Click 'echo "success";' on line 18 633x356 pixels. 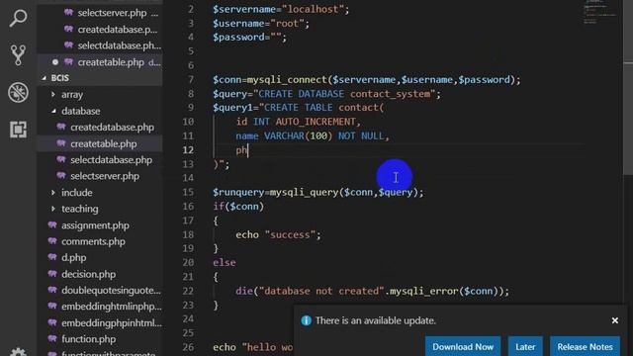click(x=278, y=235)
